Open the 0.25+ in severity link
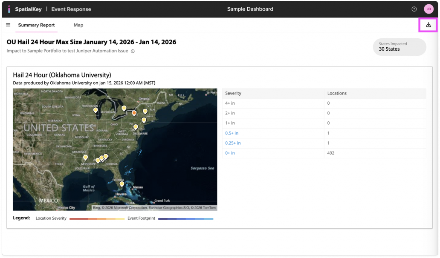 (233, 143)
